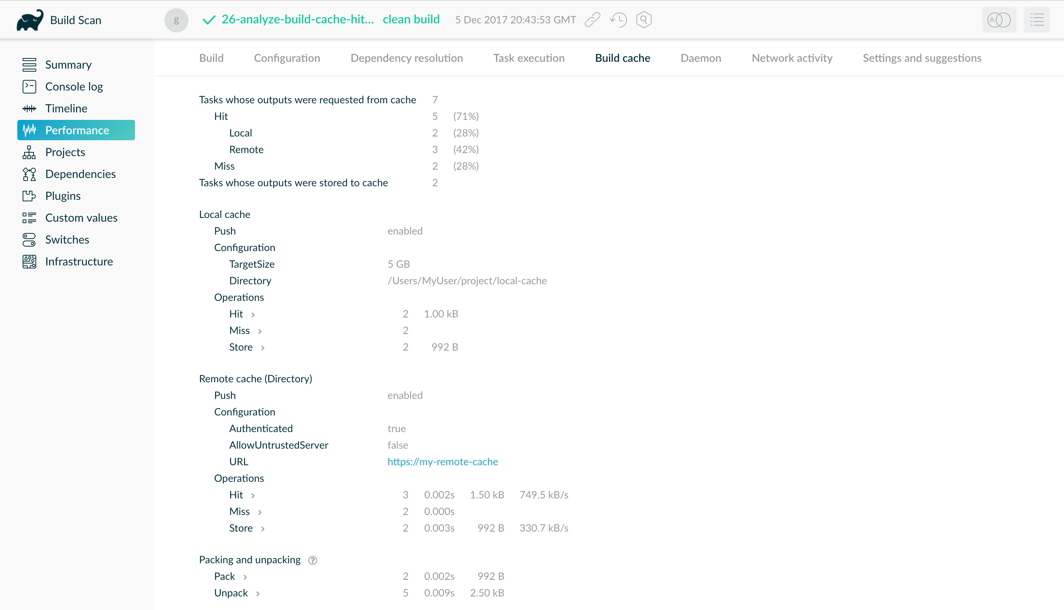Select the Switches sidebar icon

tap(29, 240)
